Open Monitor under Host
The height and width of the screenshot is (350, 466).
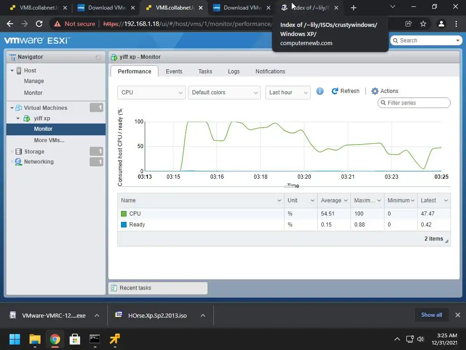[x=33, y=93]
